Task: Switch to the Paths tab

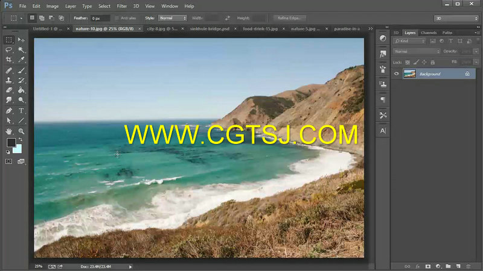Action: pos(447,33)
